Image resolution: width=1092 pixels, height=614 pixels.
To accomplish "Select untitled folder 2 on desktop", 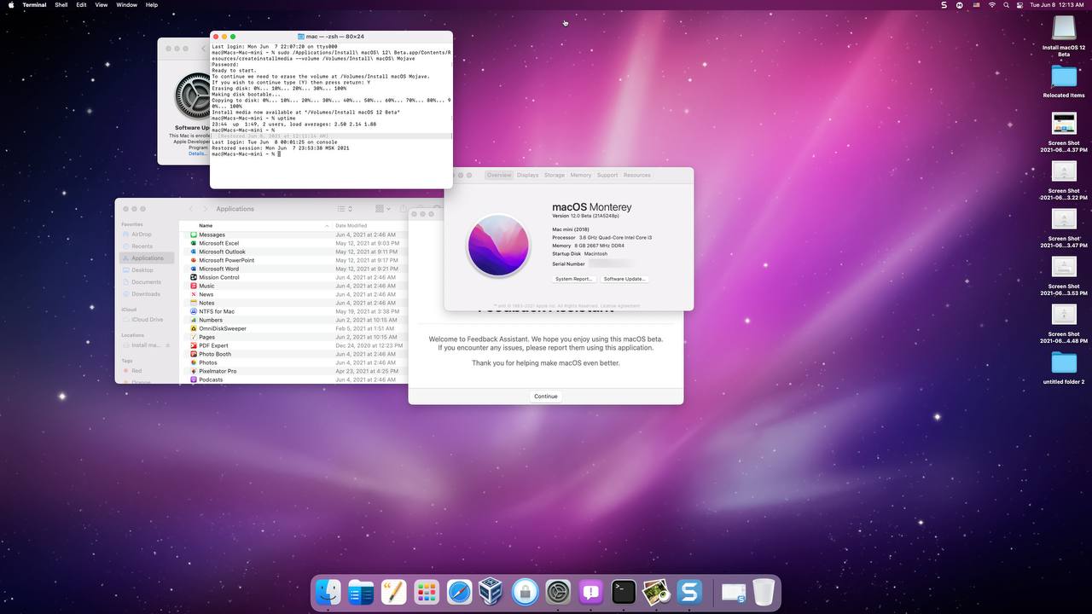I will tap(1064, 368).
